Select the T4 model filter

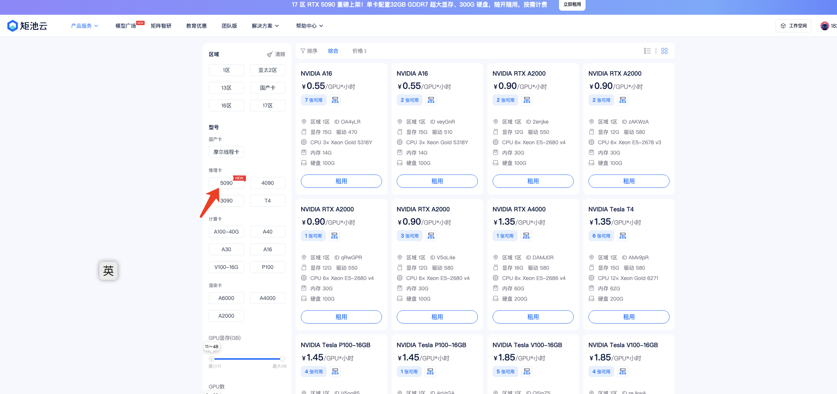pos(268,201)
